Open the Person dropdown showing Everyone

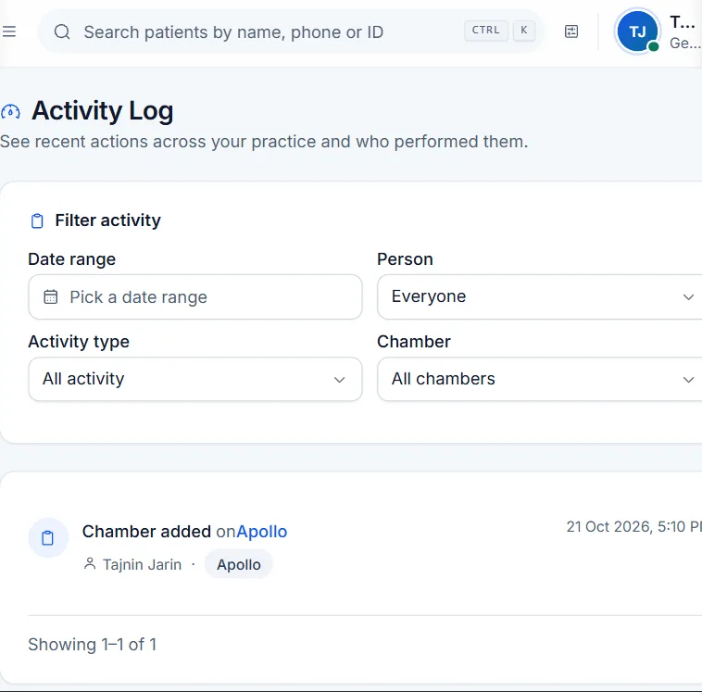(540, 297)
